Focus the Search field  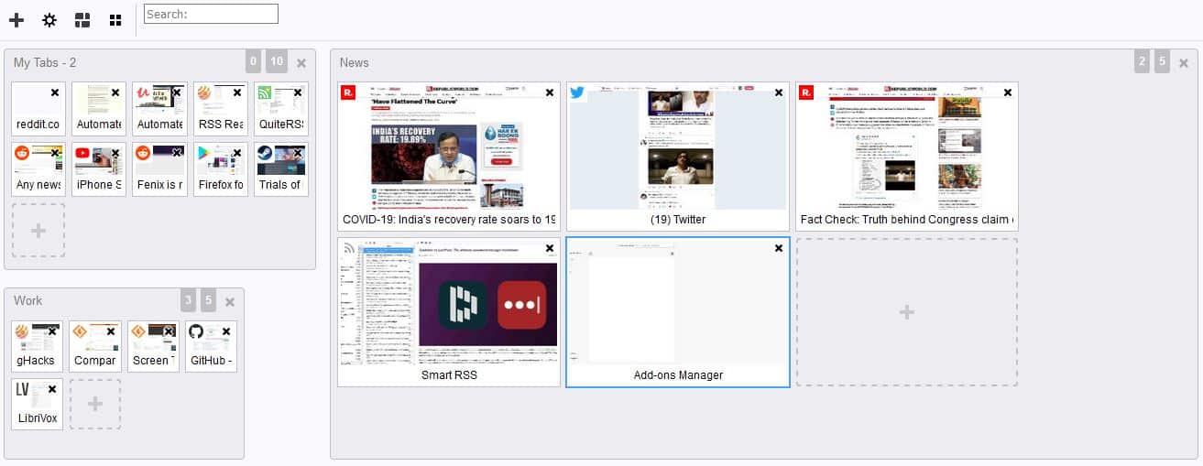coord(211,14)
